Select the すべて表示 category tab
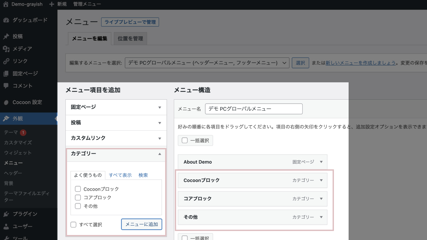The width and height of the screenshot is (427, 240). (120, 175)
